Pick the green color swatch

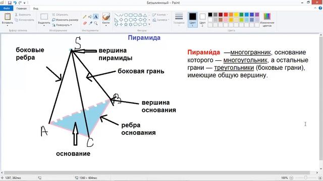click(241, 15)
